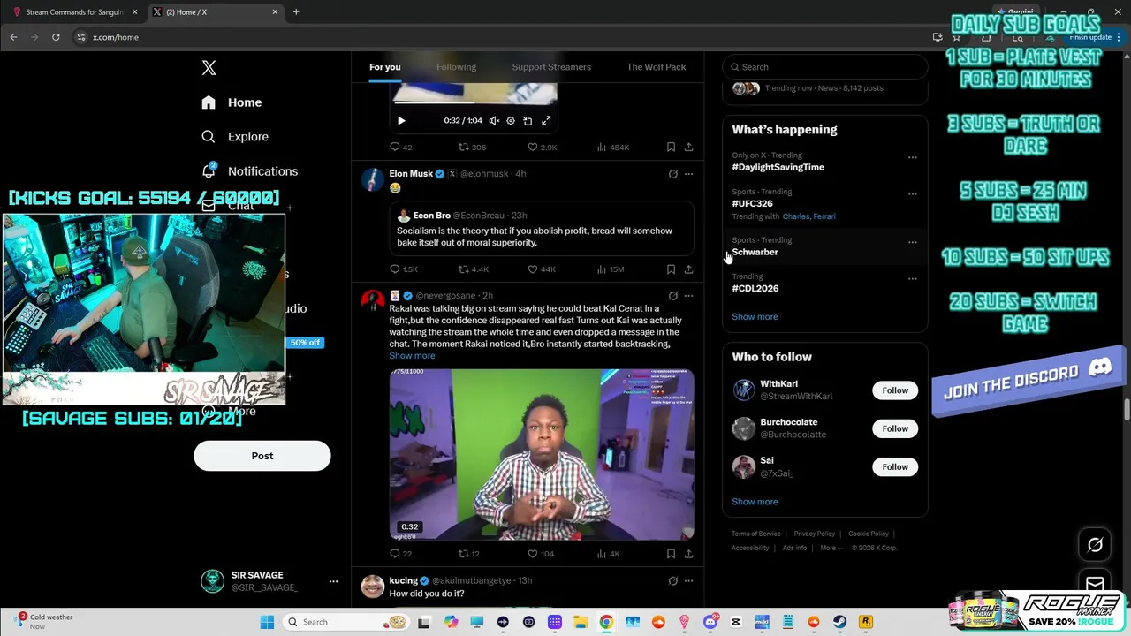Open video settings gear in player controls
1131x636 pixels.
(x=511, y=121)
